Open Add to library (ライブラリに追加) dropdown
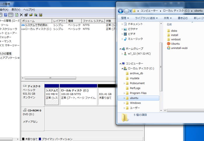 coord(146,18)
